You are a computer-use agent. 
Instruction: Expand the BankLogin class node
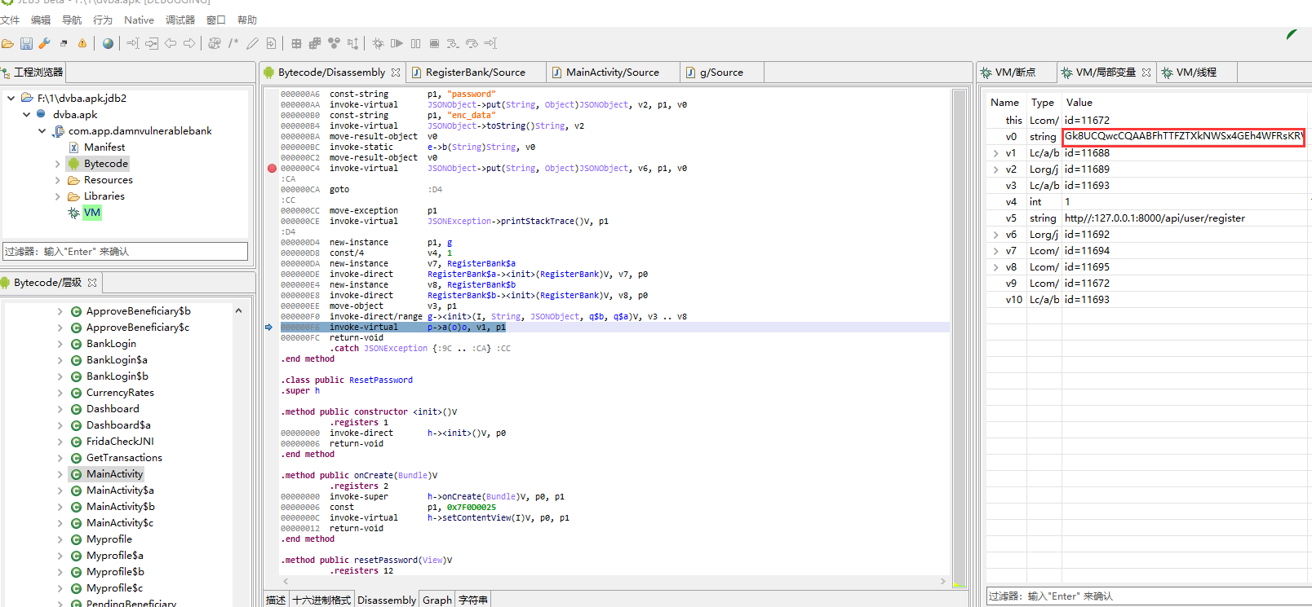pos(60,344)
